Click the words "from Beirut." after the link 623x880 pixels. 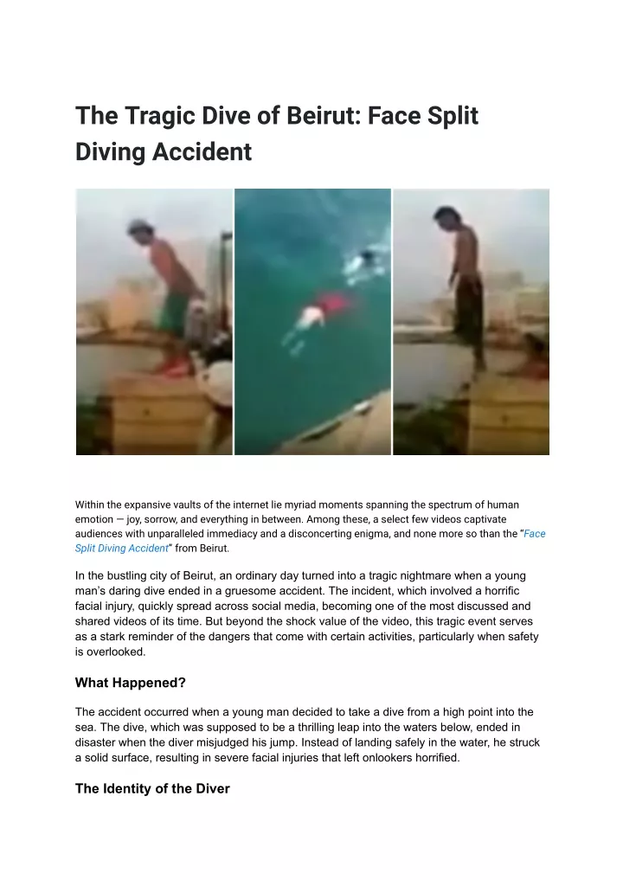pos(202,549)
